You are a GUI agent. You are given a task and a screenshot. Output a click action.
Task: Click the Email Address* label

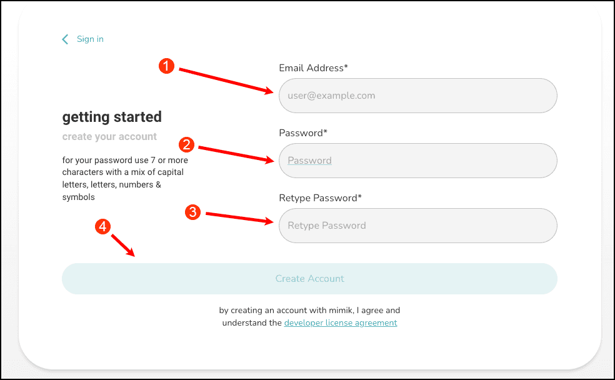tap(313, 68)
